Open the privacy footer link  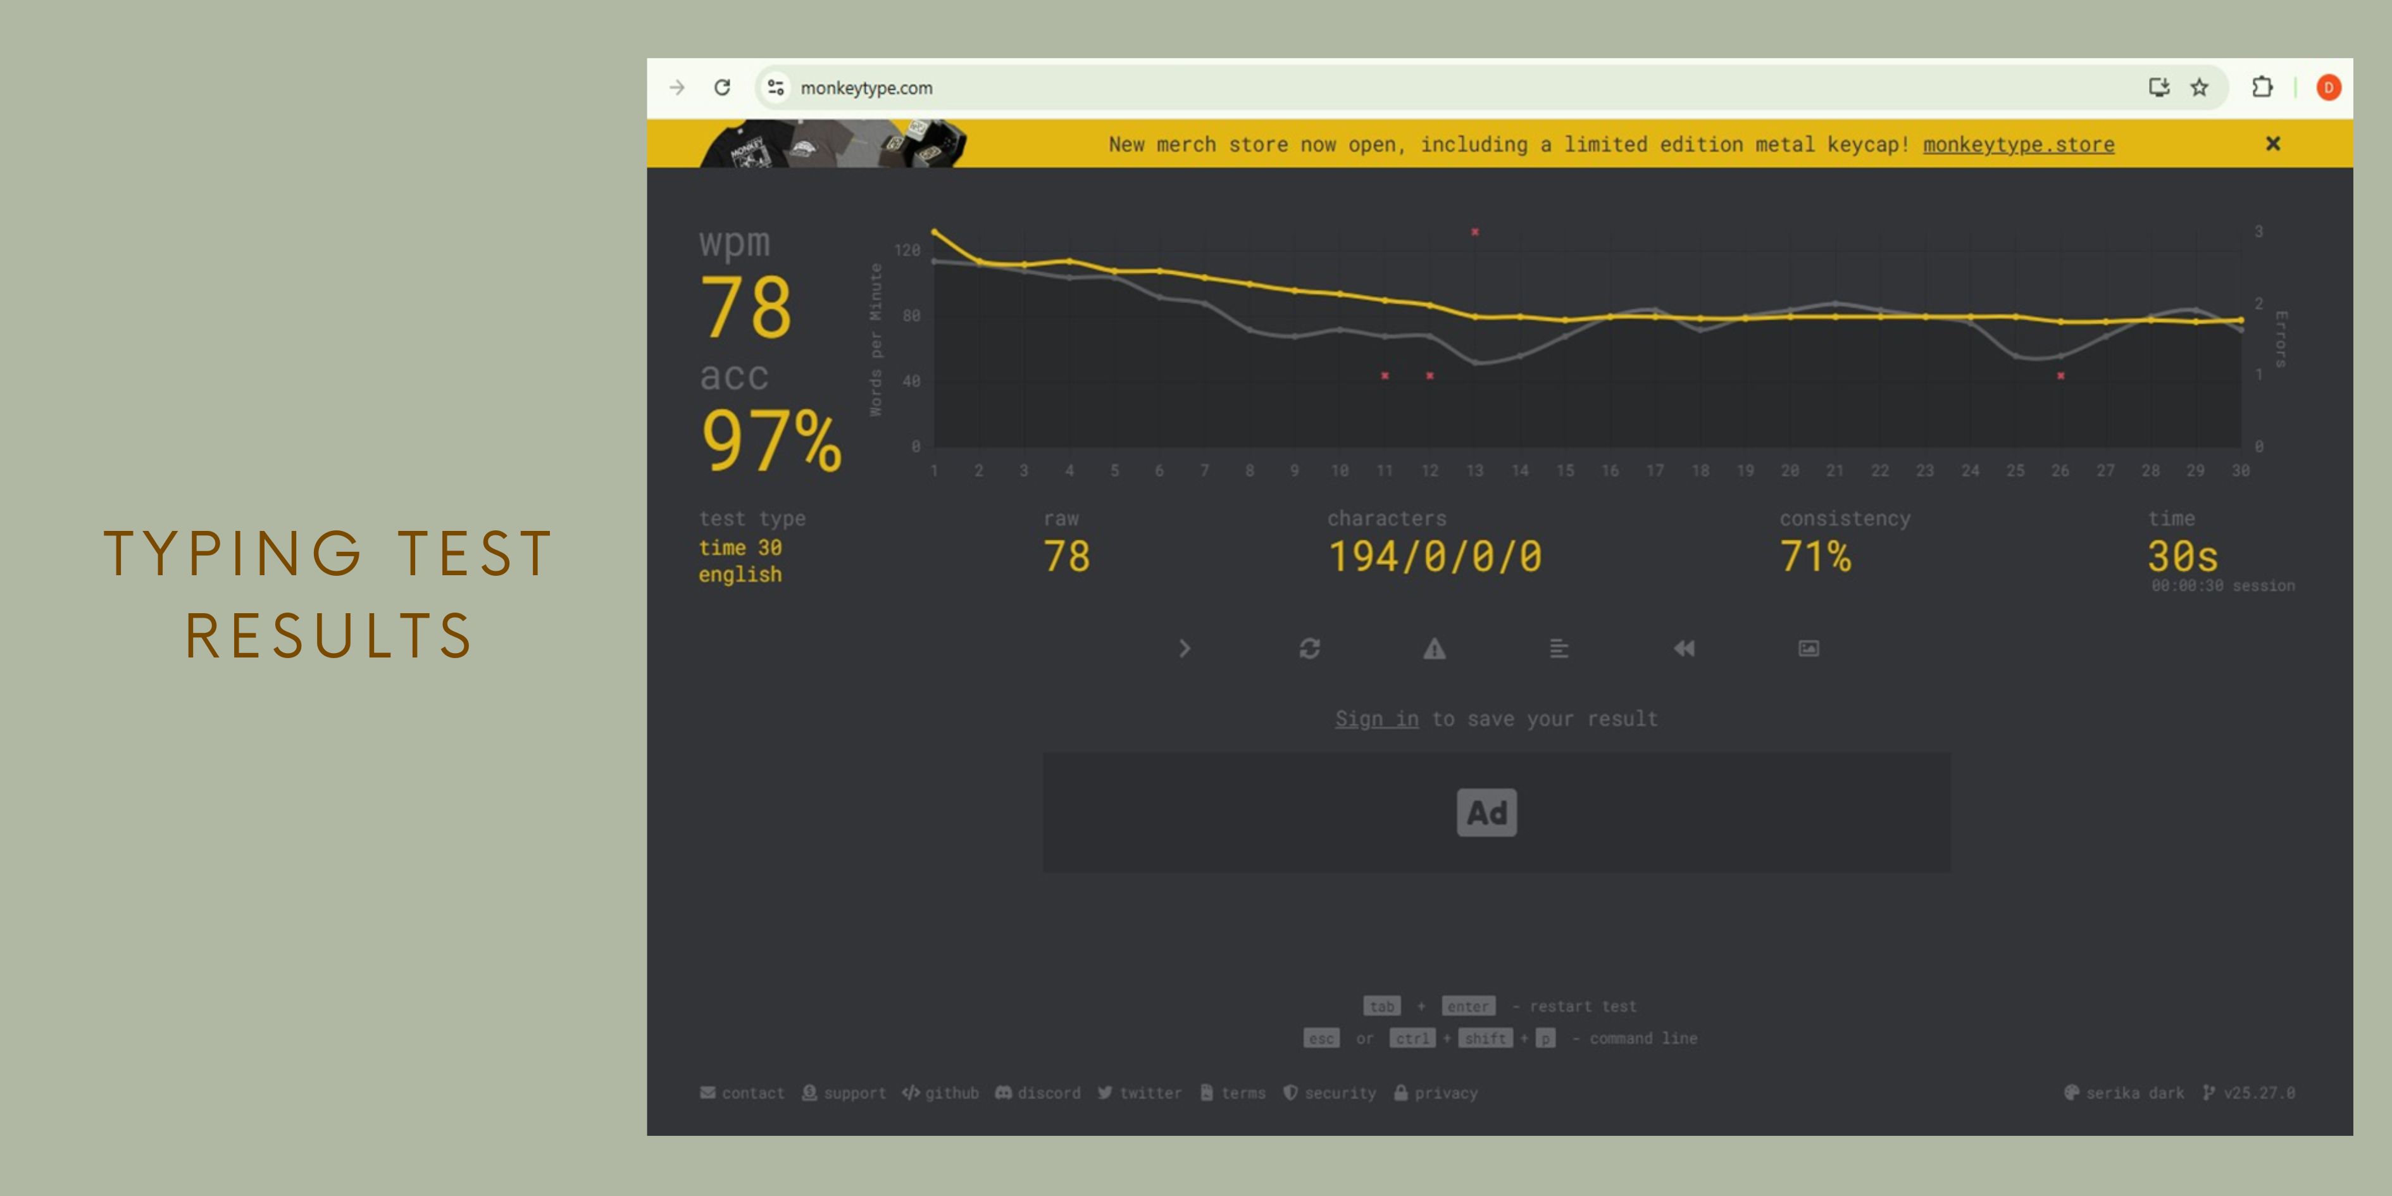point(1436,1093)
